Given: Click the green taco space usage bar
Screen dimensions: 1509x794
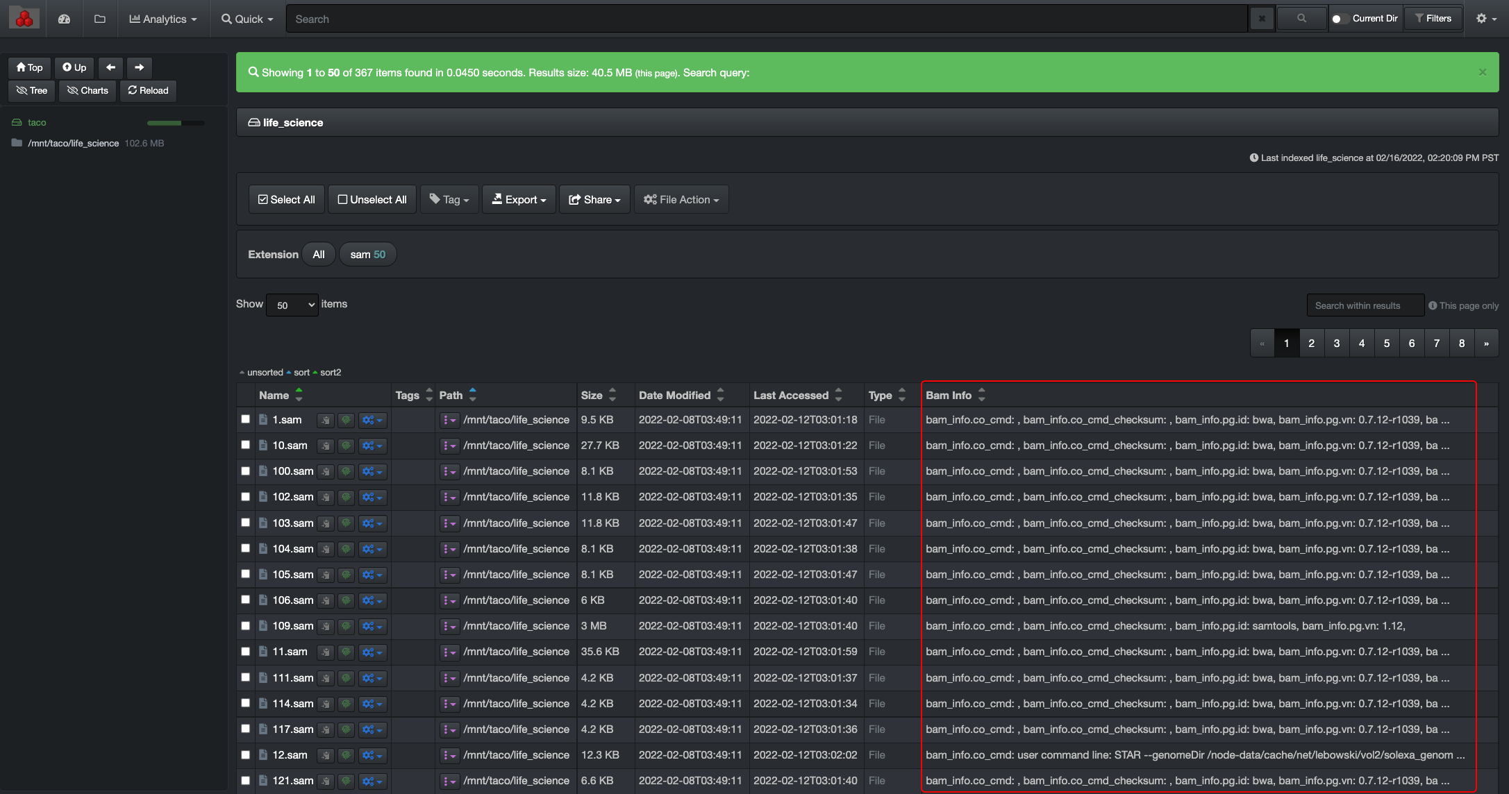Looking at the screenshot, I should (x=175, y=122).
